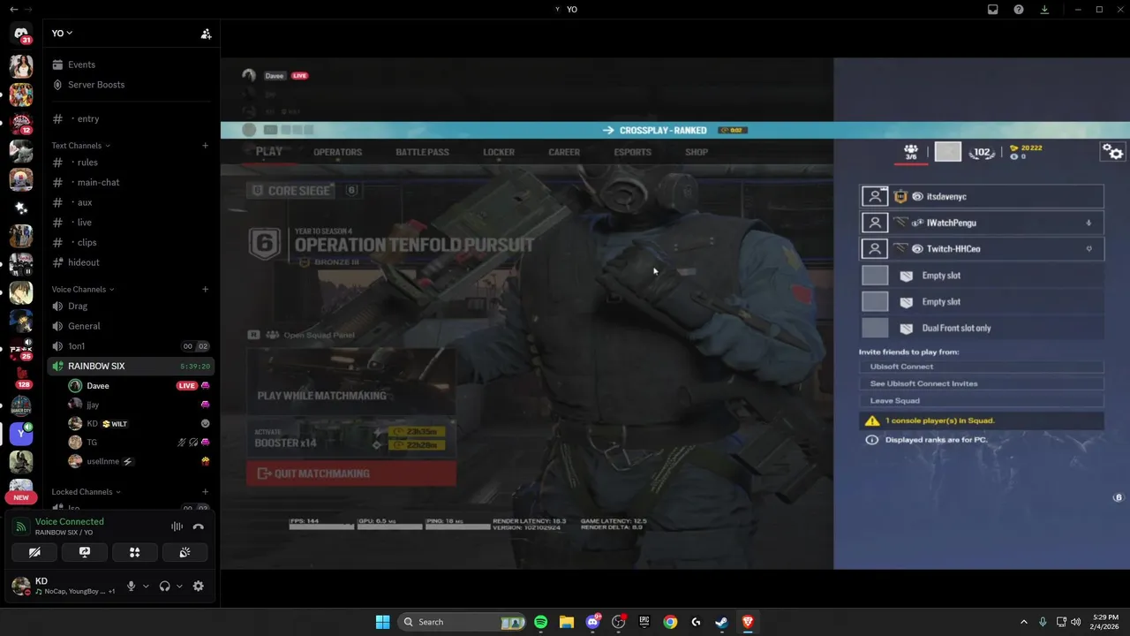
Task: Open the entry text channel
Action: pos(131,119)
